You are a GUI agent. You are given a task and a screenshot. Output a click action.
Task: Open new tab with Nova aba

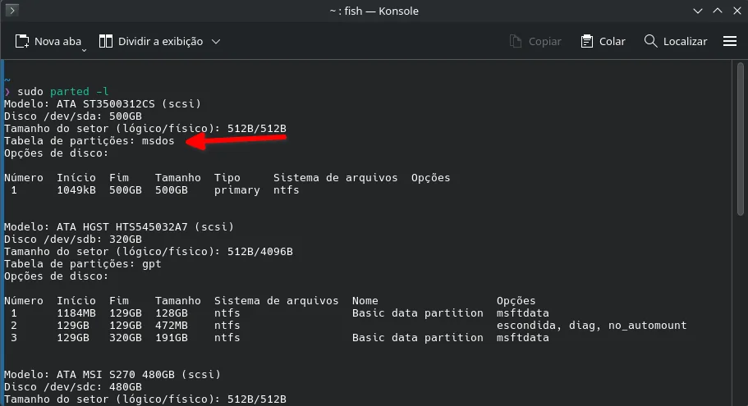(48, 42)
